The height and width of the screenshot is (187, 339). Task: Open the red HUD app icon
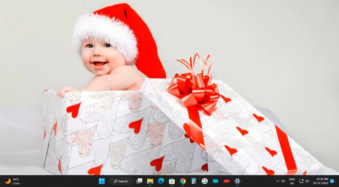pos(226,181)
